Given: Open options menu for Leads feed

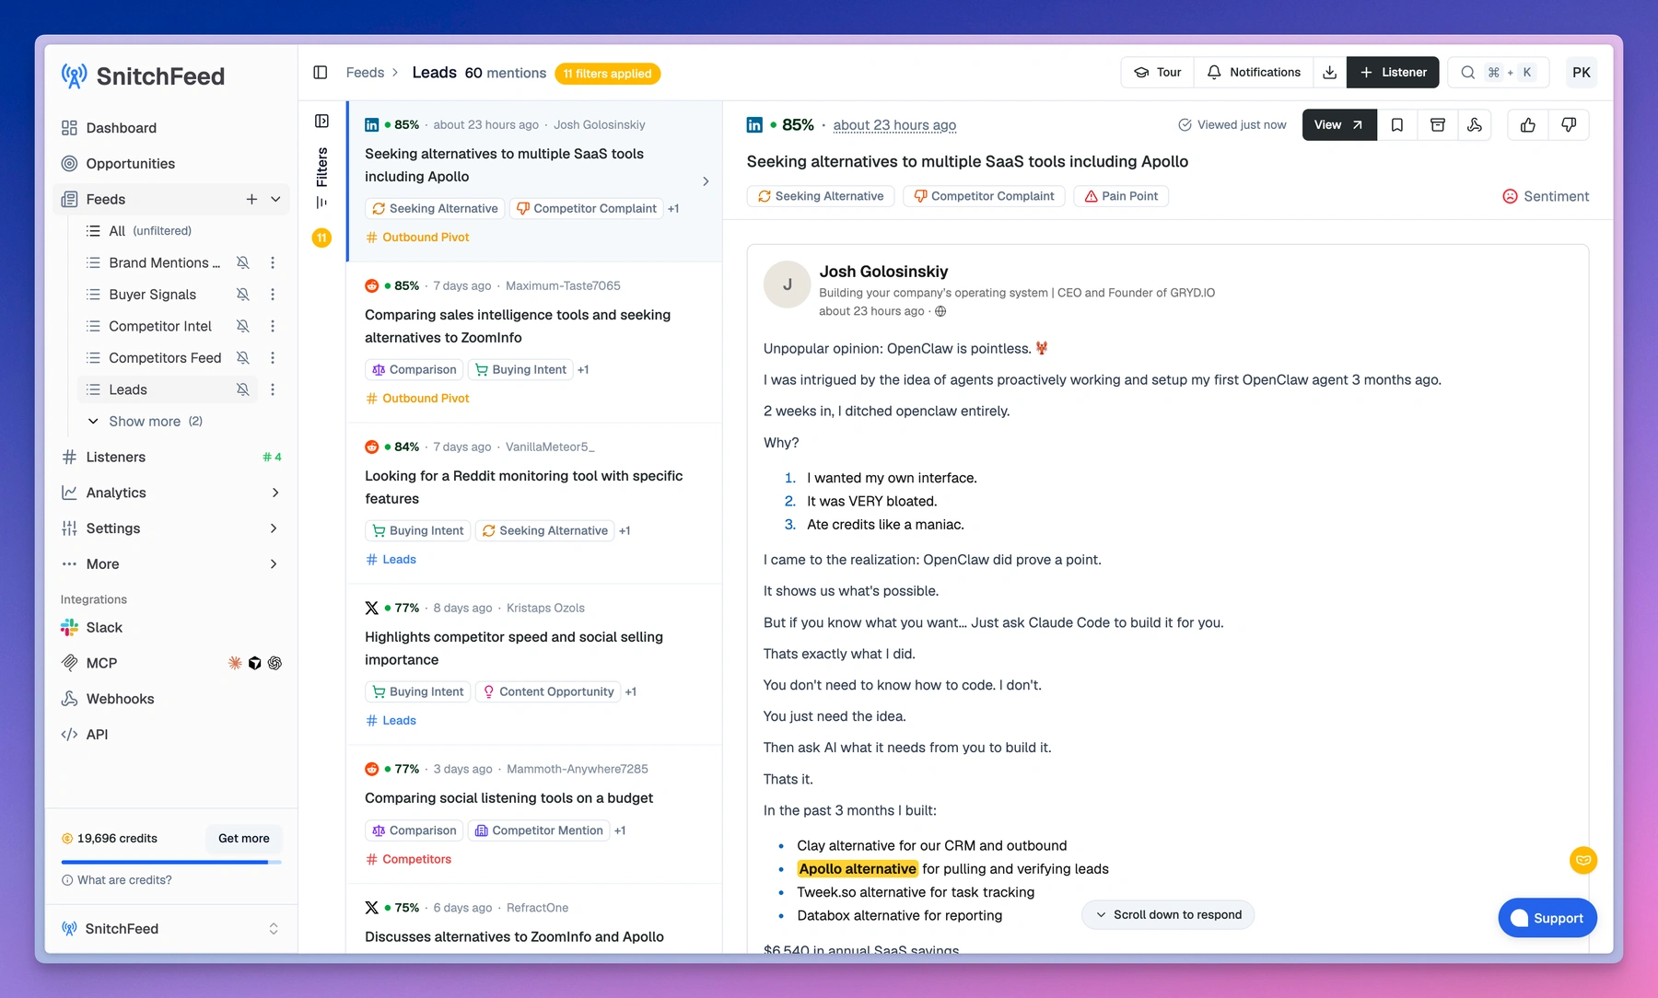Looking at the screenshot, I should click(x=273, y=390).
